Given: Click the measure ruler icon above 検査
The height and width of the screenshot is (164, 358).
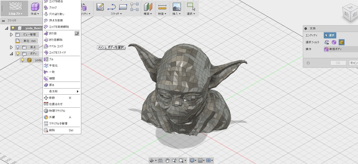Looking at the screenshot, I should (x=162, y=7).
